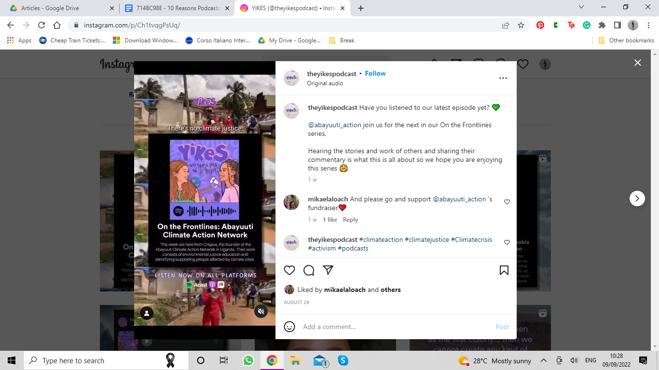
Task: Close the Instagram post overlay
Action: tap(637, 63)
